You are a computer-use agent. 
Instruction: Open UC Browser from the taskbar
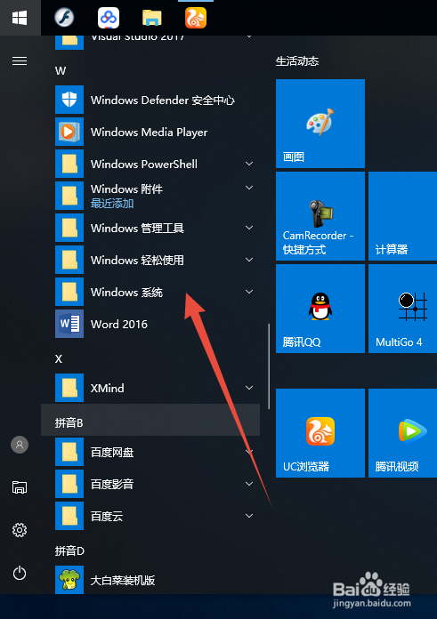pos(196,18)
